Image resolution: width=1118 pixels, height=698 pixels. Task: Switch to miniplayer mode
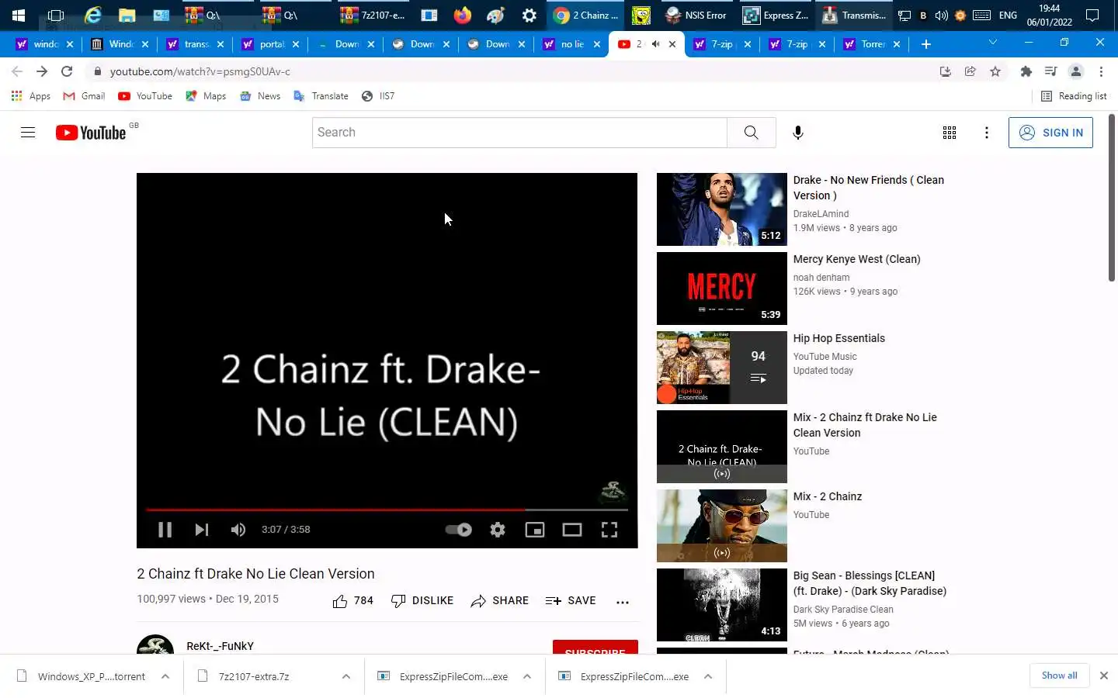535,530
